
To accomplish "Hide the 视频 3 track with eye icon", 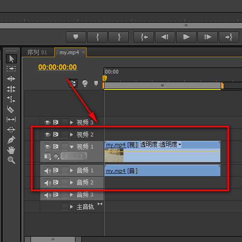I will pyautogui.click(x=47, y=122).
